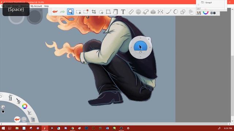The height and width of the screenshot is (131, 234).
Task: Click the lagoon magnifier zoom icon
Action: click(3, 107)
